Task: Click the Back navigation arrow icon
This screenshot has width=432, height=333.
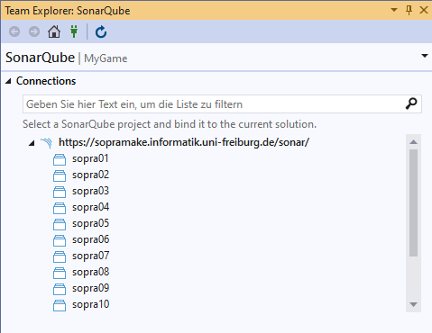Action: coord(14,31)
